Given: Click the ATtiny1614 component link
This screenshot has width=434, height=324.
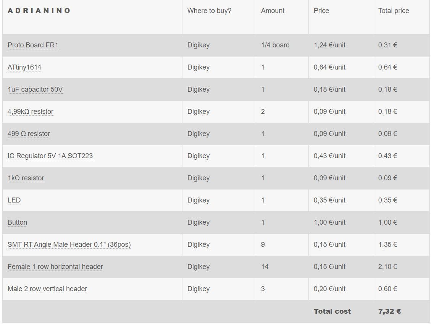Looking at the screenshot, I should [24, 67].
